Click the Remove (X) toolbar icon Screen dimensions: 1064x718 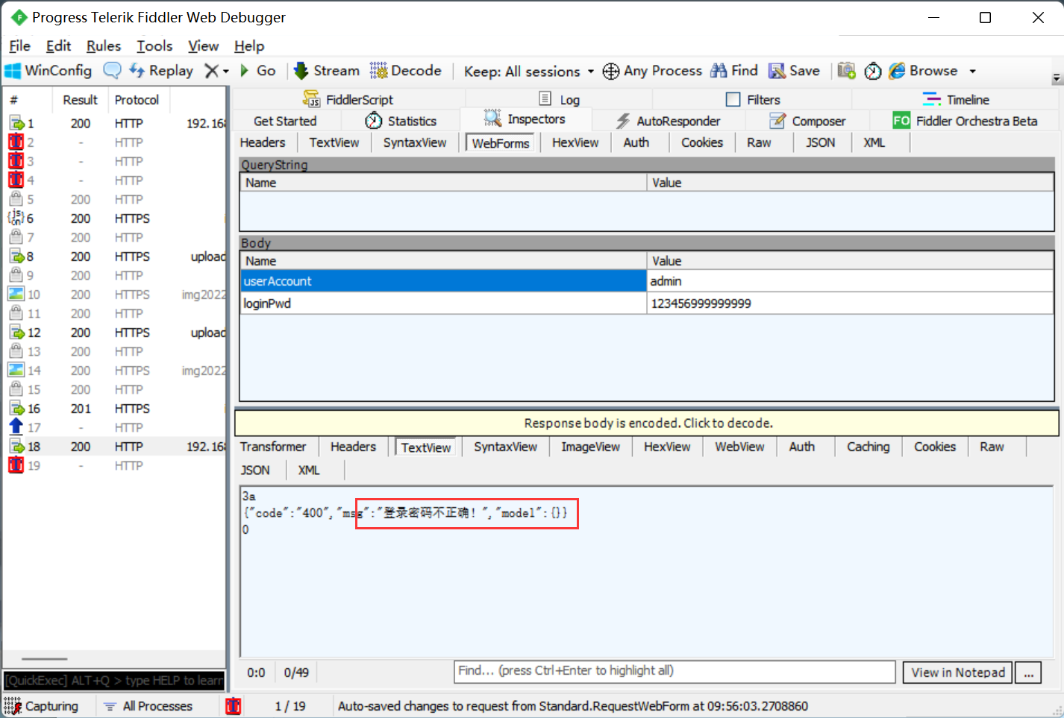[x=212, y=71]
